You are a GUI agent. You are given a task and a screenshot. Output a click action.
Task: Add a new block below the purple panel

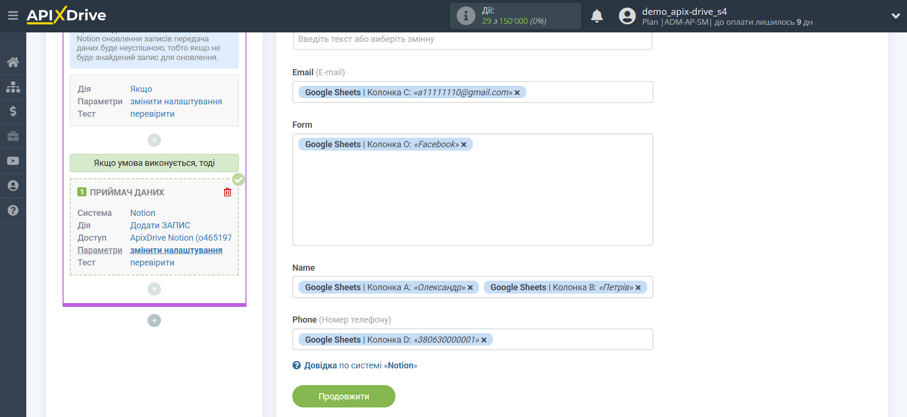coord(154,320)
